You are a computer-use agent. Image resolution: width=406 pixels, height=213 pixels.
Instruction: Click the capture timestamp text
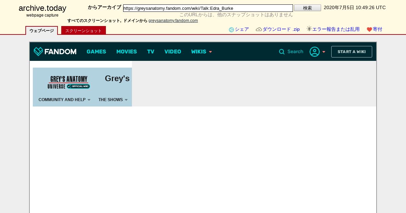click(355, 7)
